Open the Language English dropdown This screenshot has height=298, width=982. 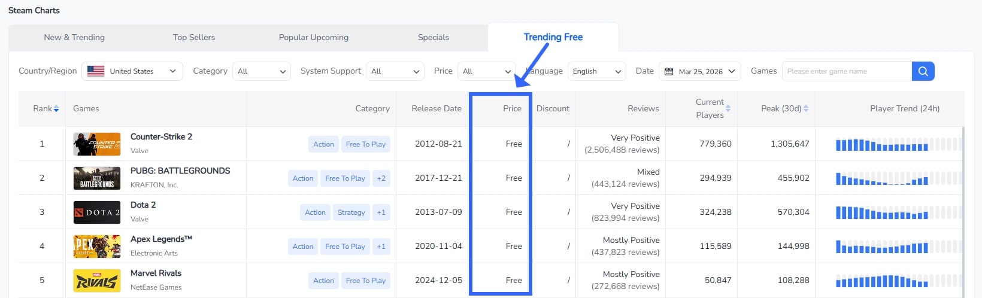(x=597, y=71)
